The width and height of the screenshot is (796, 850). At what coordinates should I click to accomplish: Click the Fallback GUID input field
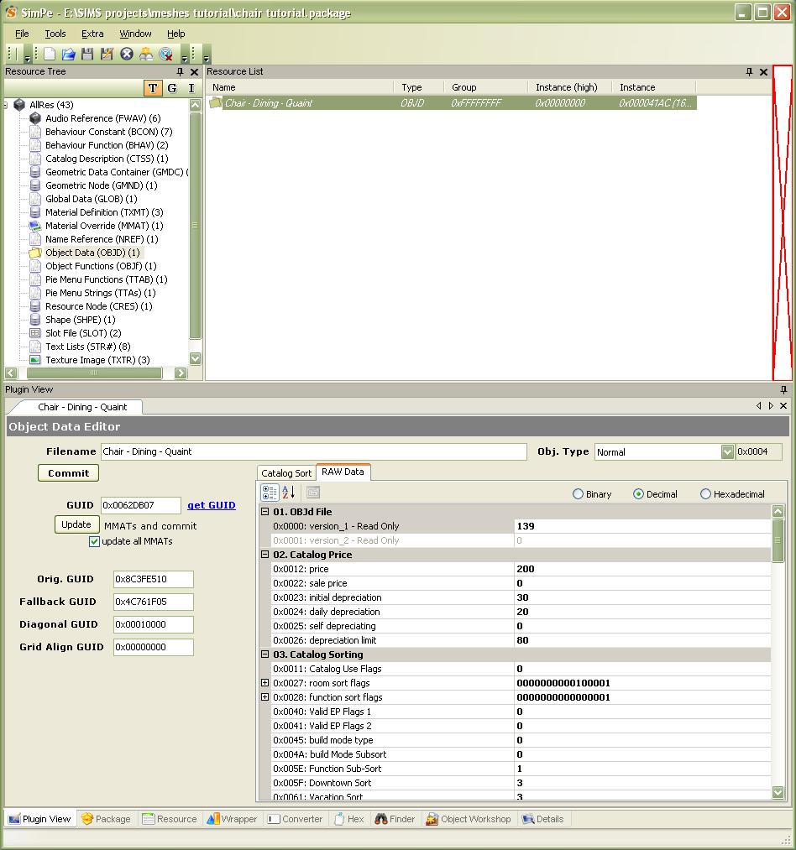154,602
